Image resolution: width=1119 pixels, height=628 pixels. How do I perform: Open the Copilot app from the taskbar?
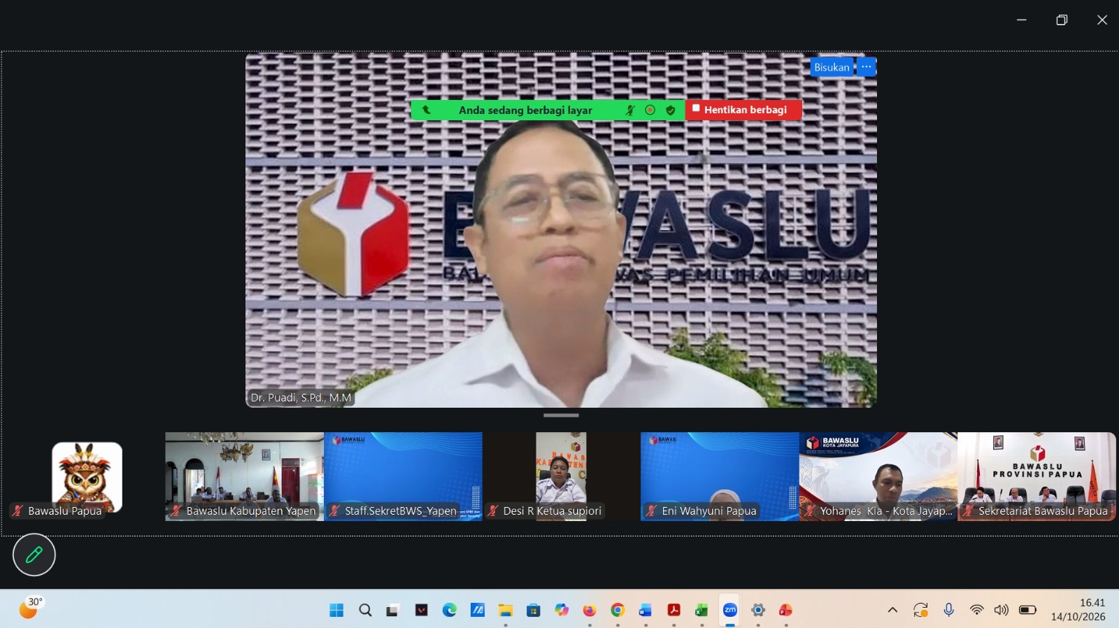point(562,610)
